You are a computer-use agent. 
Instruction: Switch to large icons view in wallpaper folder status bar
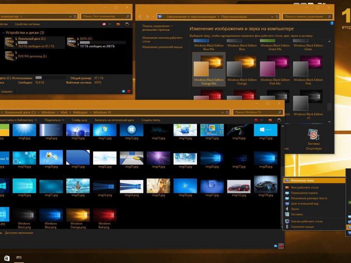click(x=281, y=246)
